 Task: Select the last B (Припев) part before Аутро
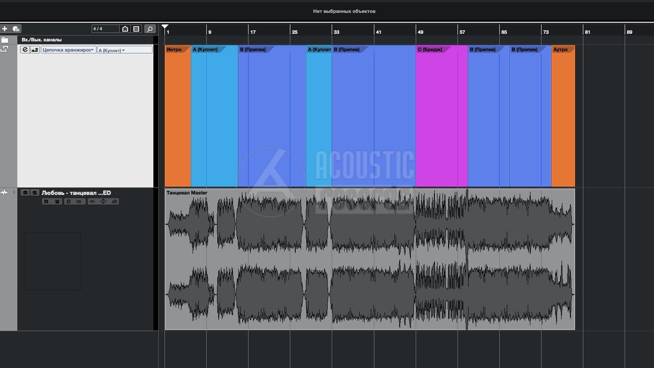[x=530, y=116]
